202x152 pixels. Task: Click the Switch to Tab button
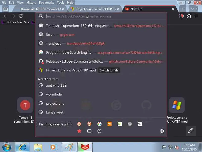109,70
